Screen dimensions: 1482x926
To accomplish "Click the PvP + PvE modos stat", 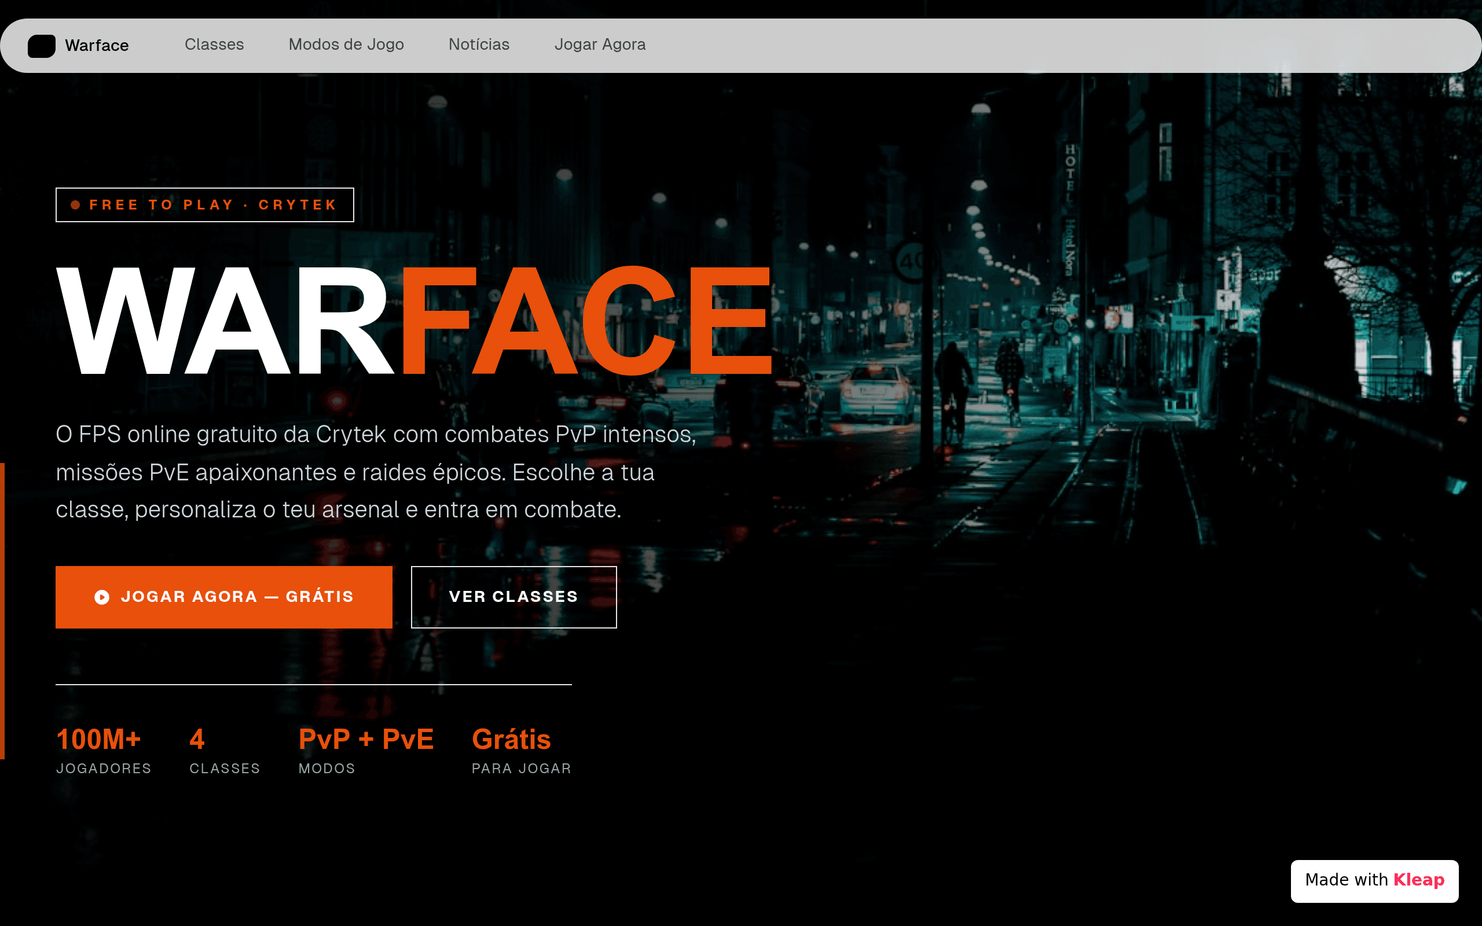I will click(366, 750).
